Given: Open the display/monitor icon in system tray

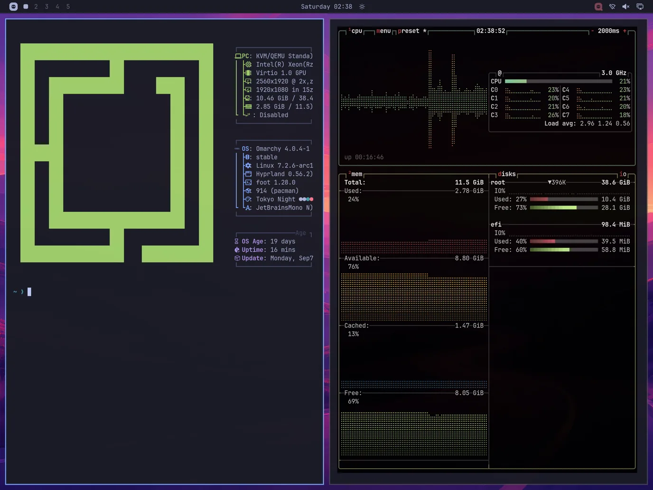Looking at the screenshot, I should 640,7.
